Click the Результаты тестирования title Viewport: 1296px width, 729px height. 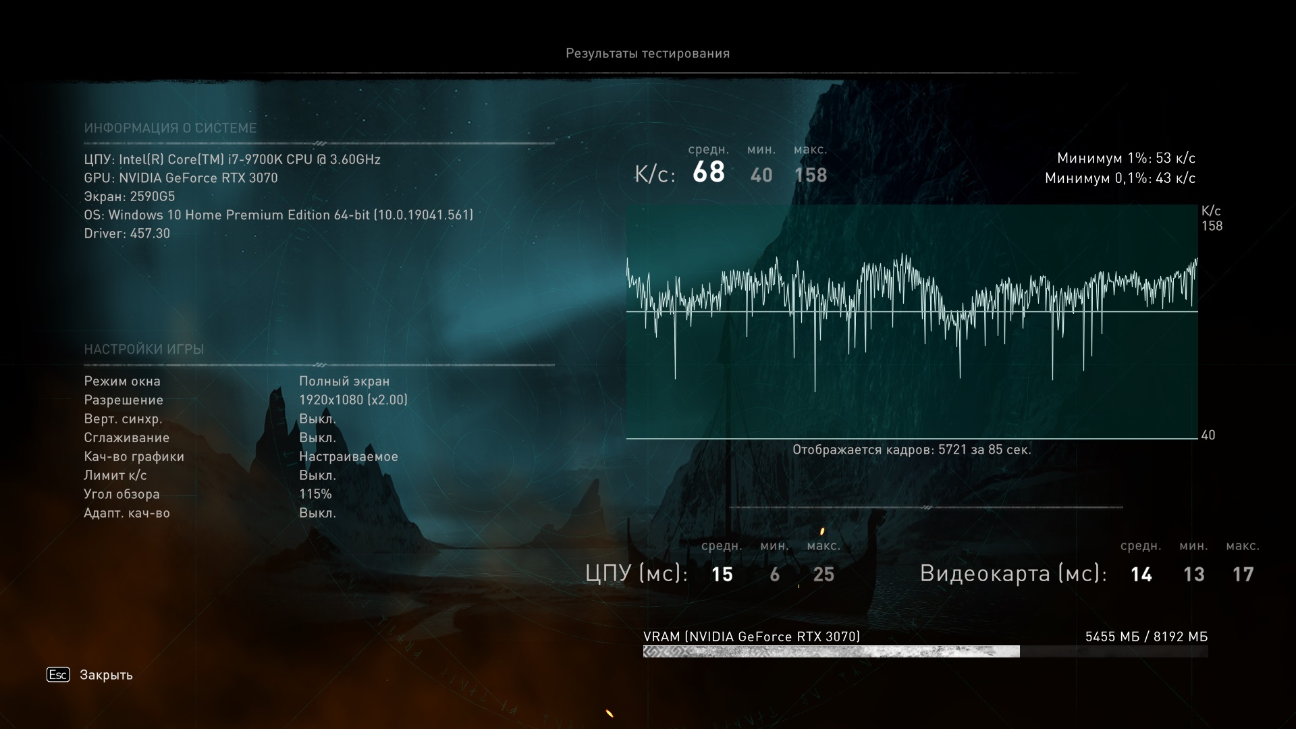[647, 53]
